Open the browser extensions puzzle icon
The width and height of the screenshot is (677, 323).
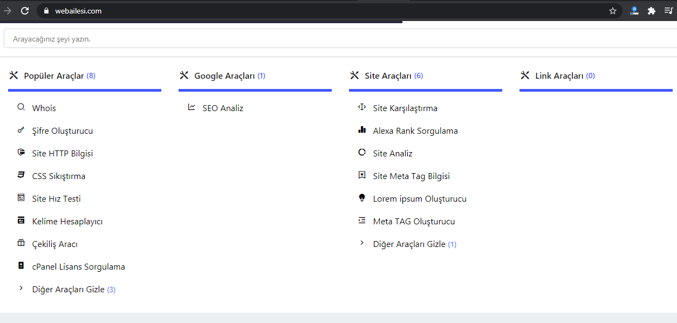651,11
